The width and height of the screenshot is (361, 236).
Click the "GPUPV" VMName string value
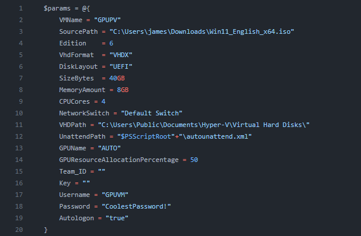[111, 20]
